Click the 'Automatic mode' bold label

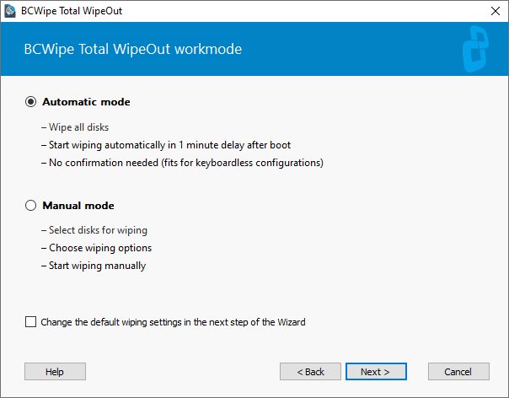(x=86, y=102)
